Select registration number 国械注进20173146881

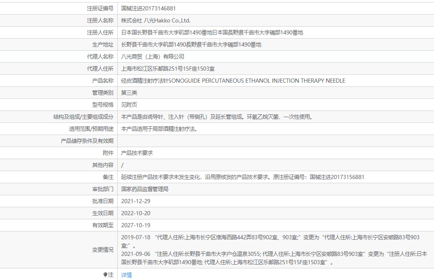148,8
